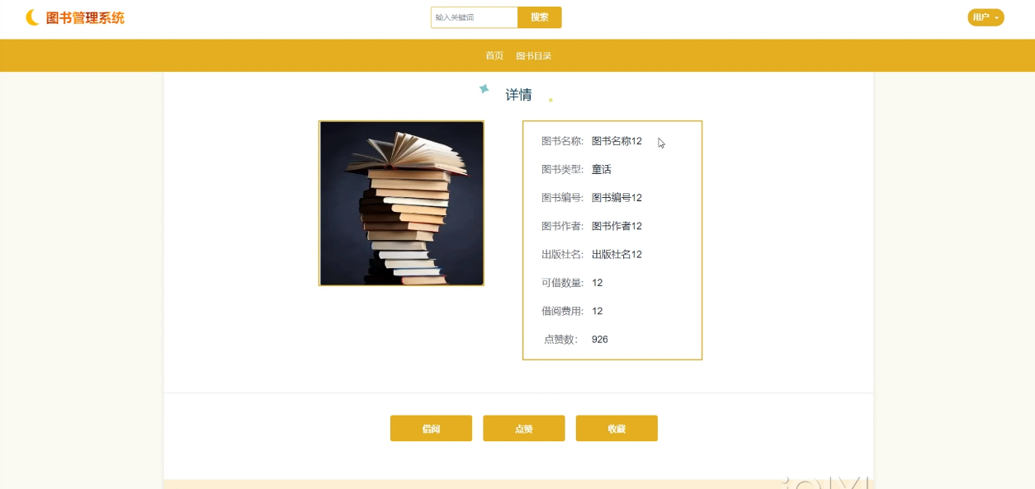Screen dimensions: 1035x489
Task: Click the 详情 page heading
Action: coord(518,95)
